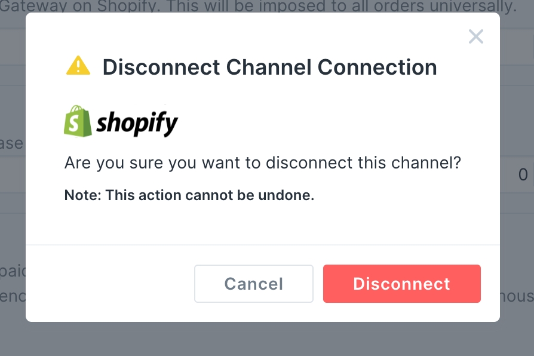Click the yellow warning triangle icon
The height and width of the screenshot is (356, 534).
point(78,66)
